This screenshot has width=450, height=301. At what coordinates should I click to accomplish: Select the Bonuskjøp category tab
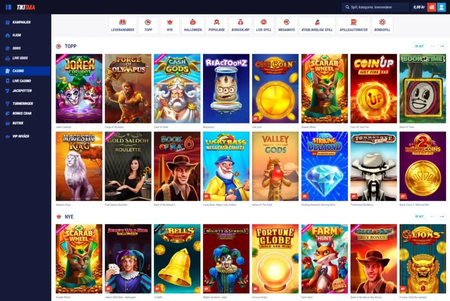(x=240, y=25)
